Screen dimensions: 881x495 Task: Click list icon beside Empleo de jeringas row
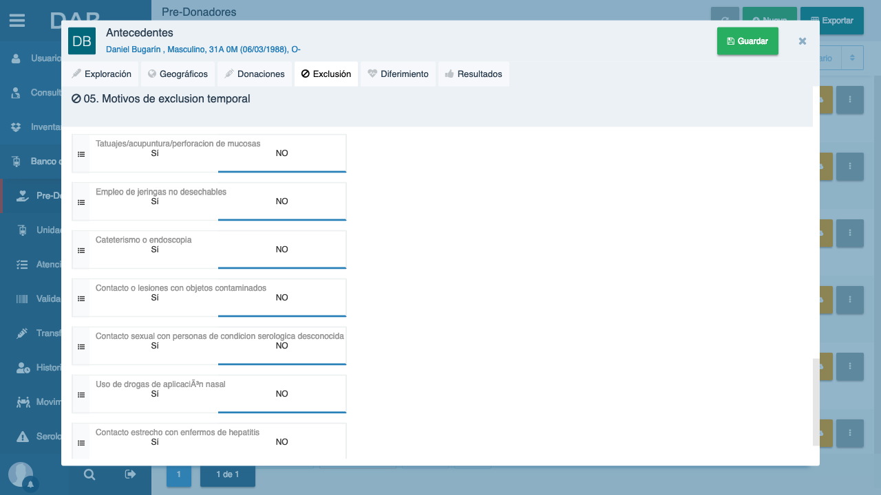click(81, 203)
